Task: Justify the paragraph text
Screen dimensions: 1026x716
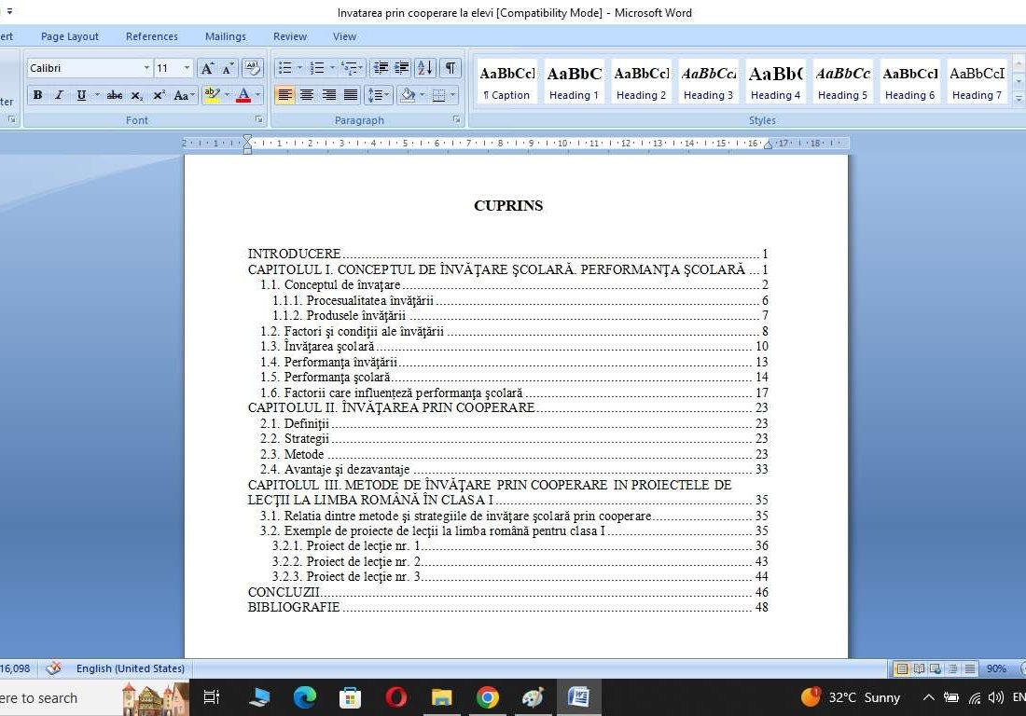Action: click(351, 95)
